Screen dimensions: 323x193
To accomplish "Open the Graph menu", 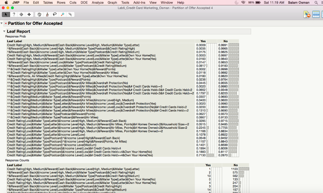I will coord(112,3).
